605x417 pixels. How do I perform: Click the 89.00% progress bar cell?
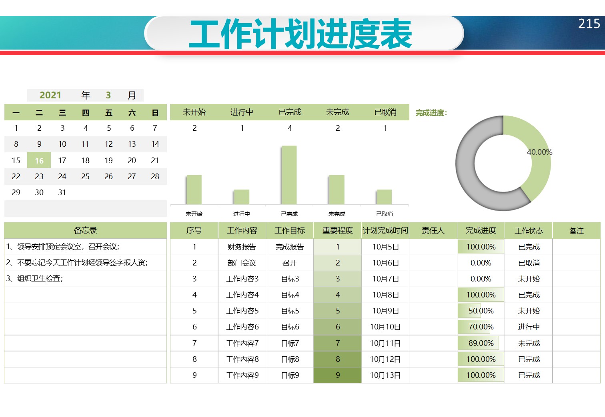(x=481, y=343)
